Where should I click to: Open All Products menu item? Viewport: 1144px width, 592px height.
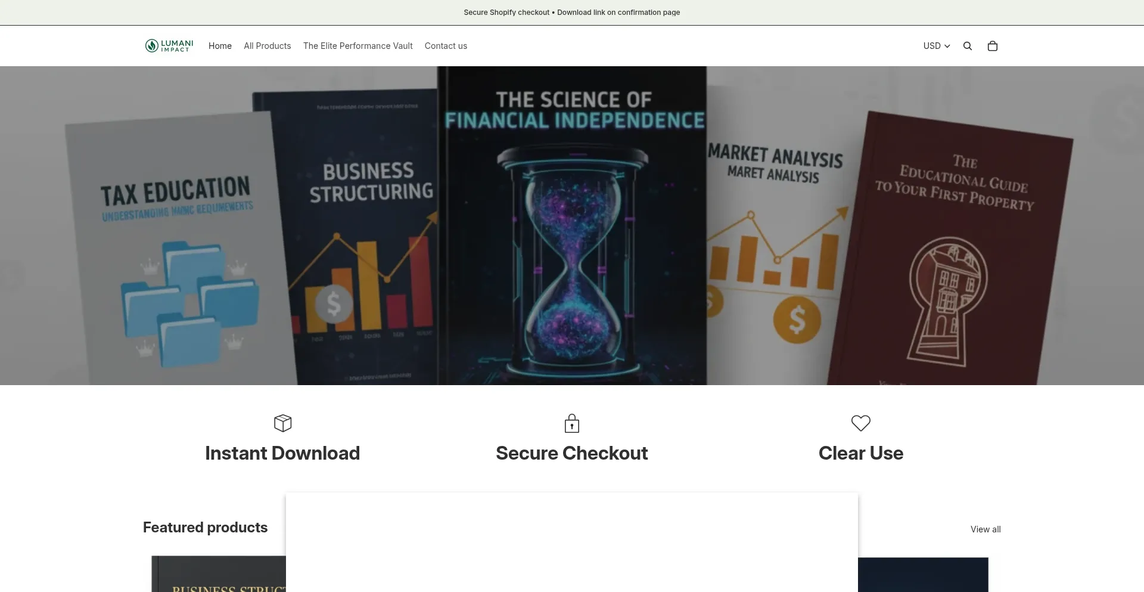point(268,46)
